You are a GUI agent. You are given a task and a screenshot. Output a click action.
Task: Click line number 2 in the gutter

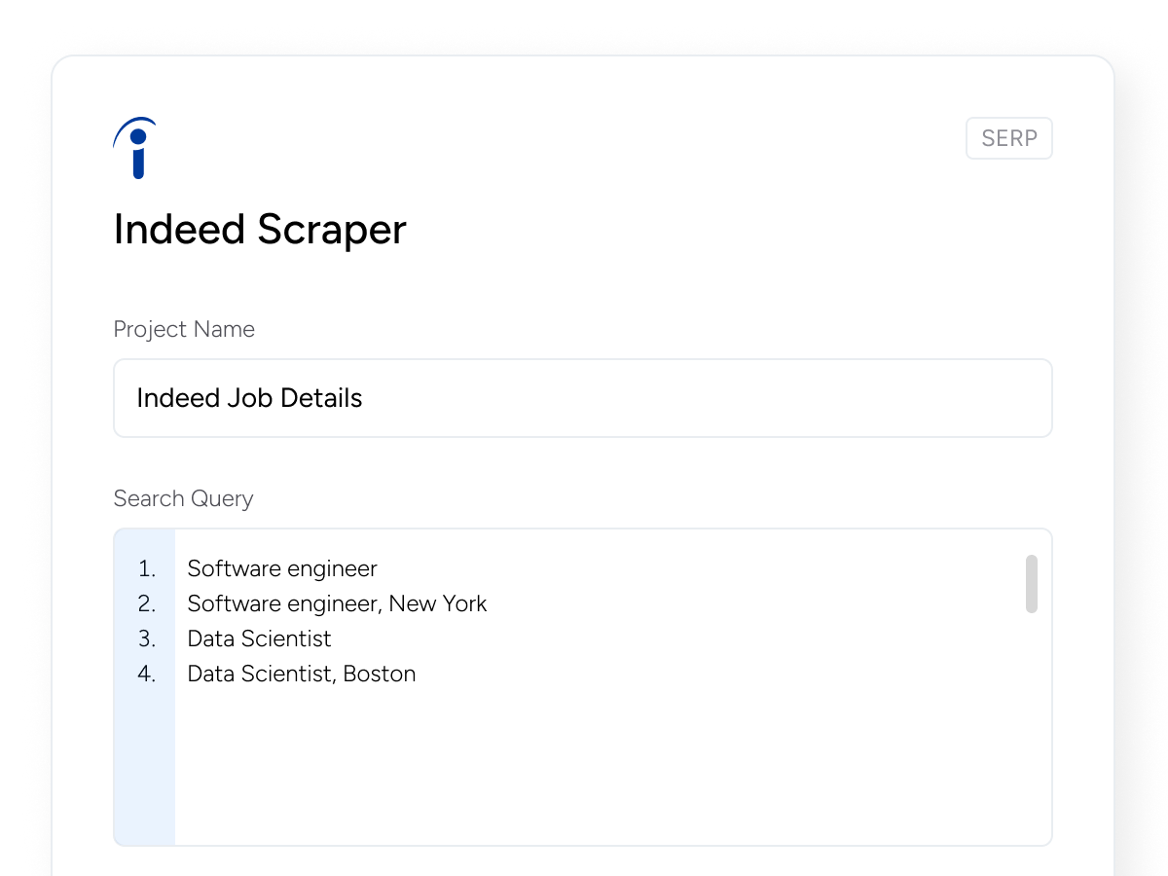147,603
